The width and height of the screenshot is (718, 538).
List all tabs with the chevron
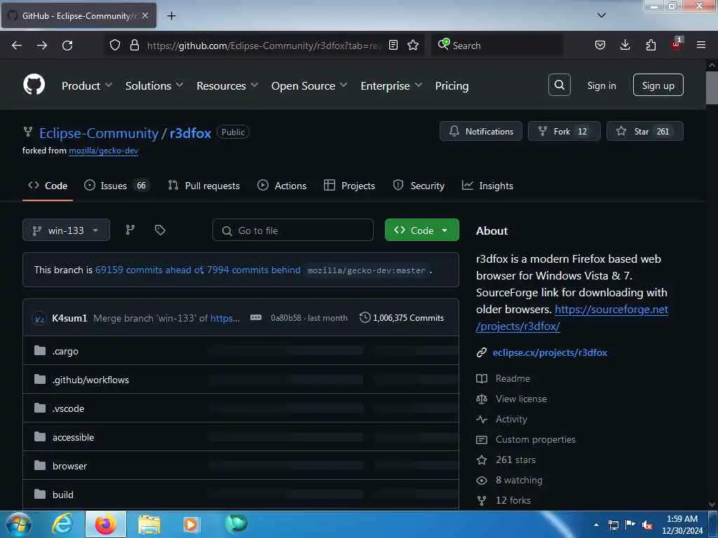coord(602,15)
